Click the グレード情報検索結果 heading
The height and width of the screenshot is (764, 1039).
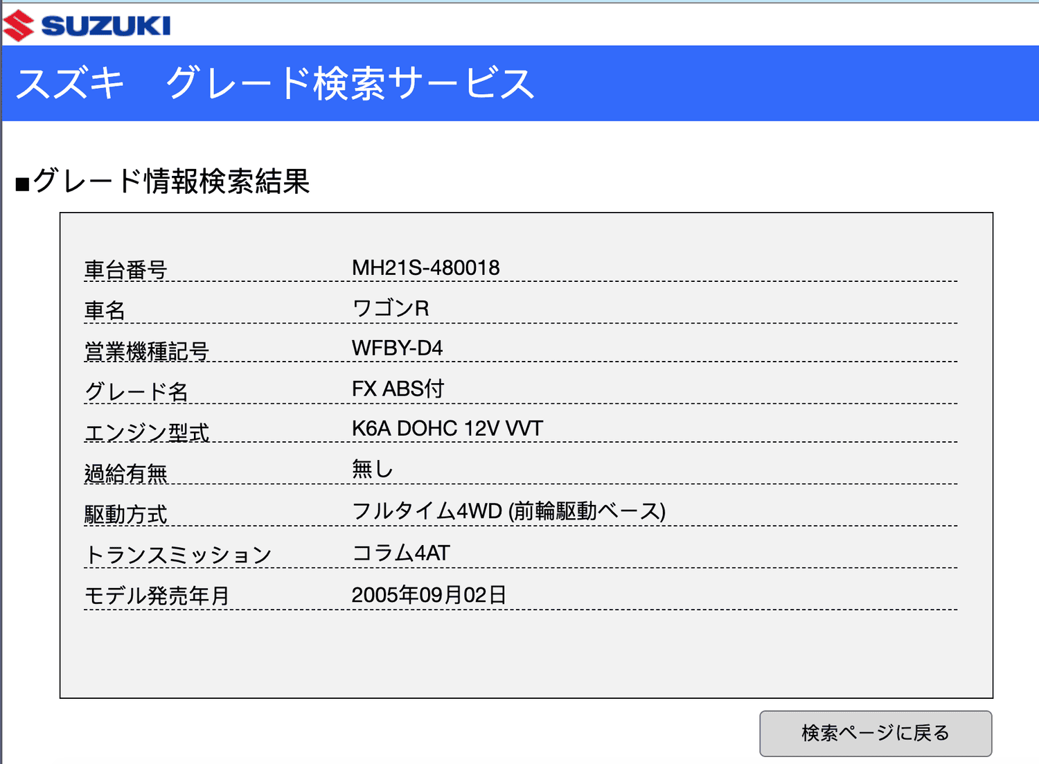(163, 181)
